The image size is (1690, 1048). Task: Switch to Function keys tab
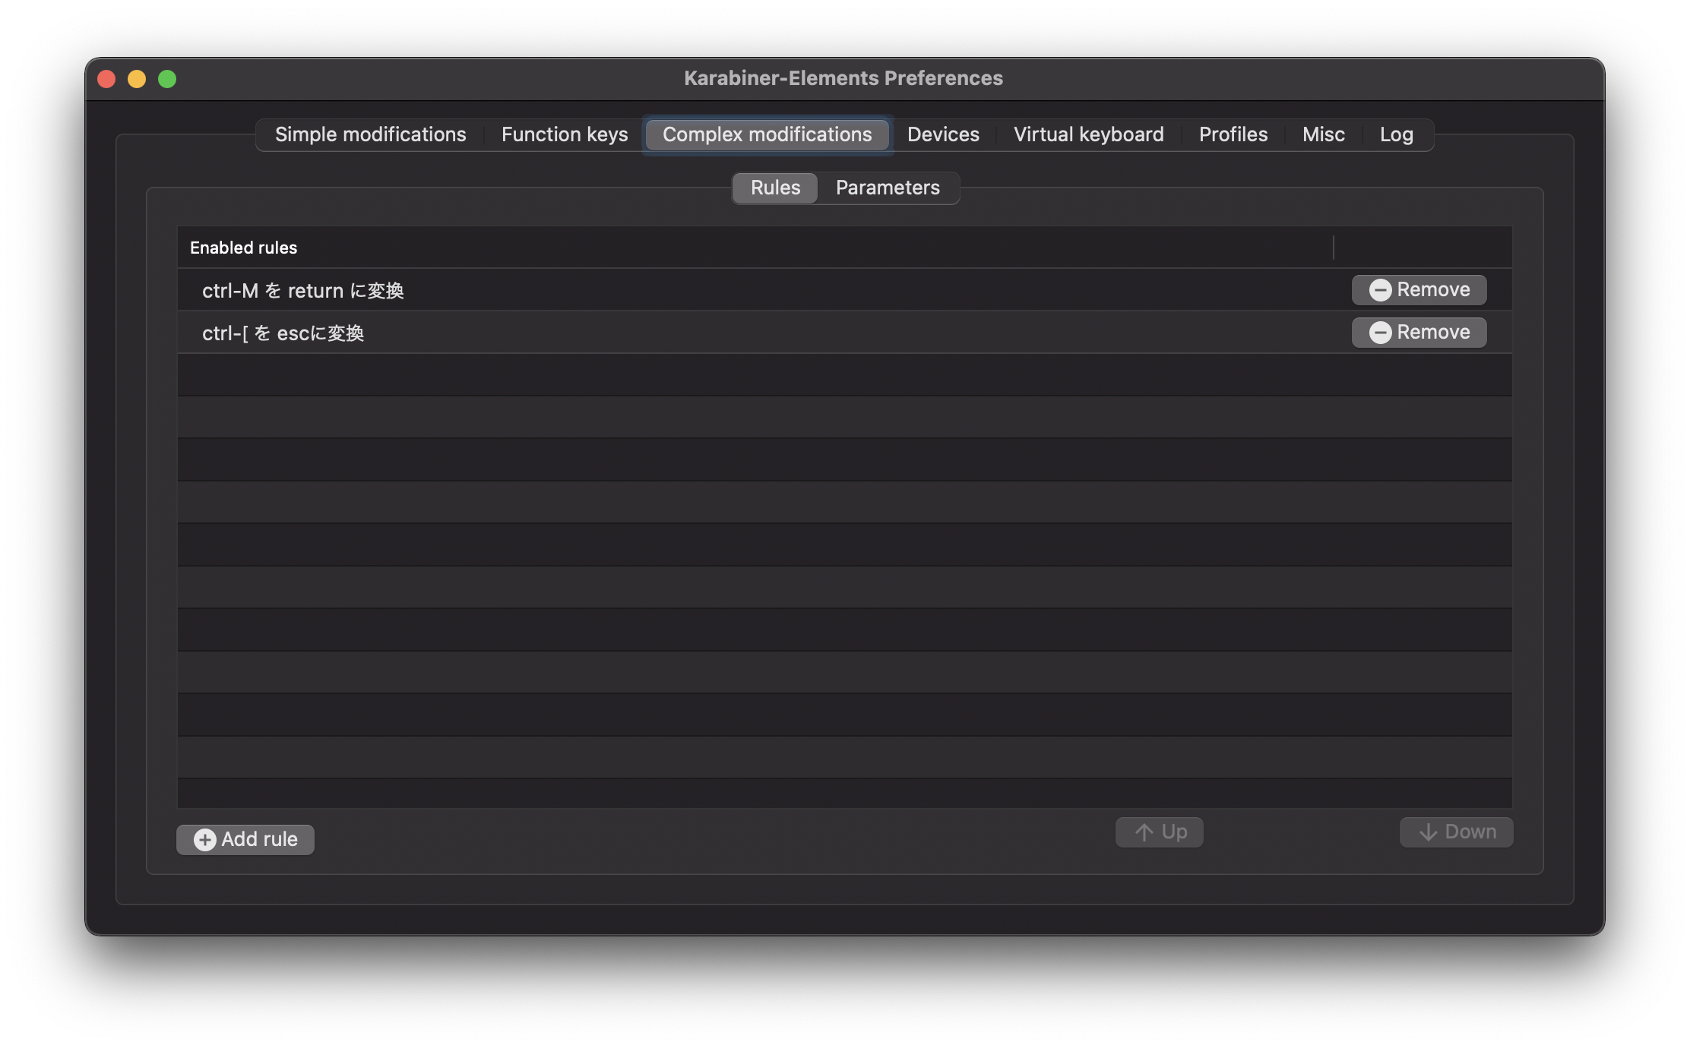565,134
